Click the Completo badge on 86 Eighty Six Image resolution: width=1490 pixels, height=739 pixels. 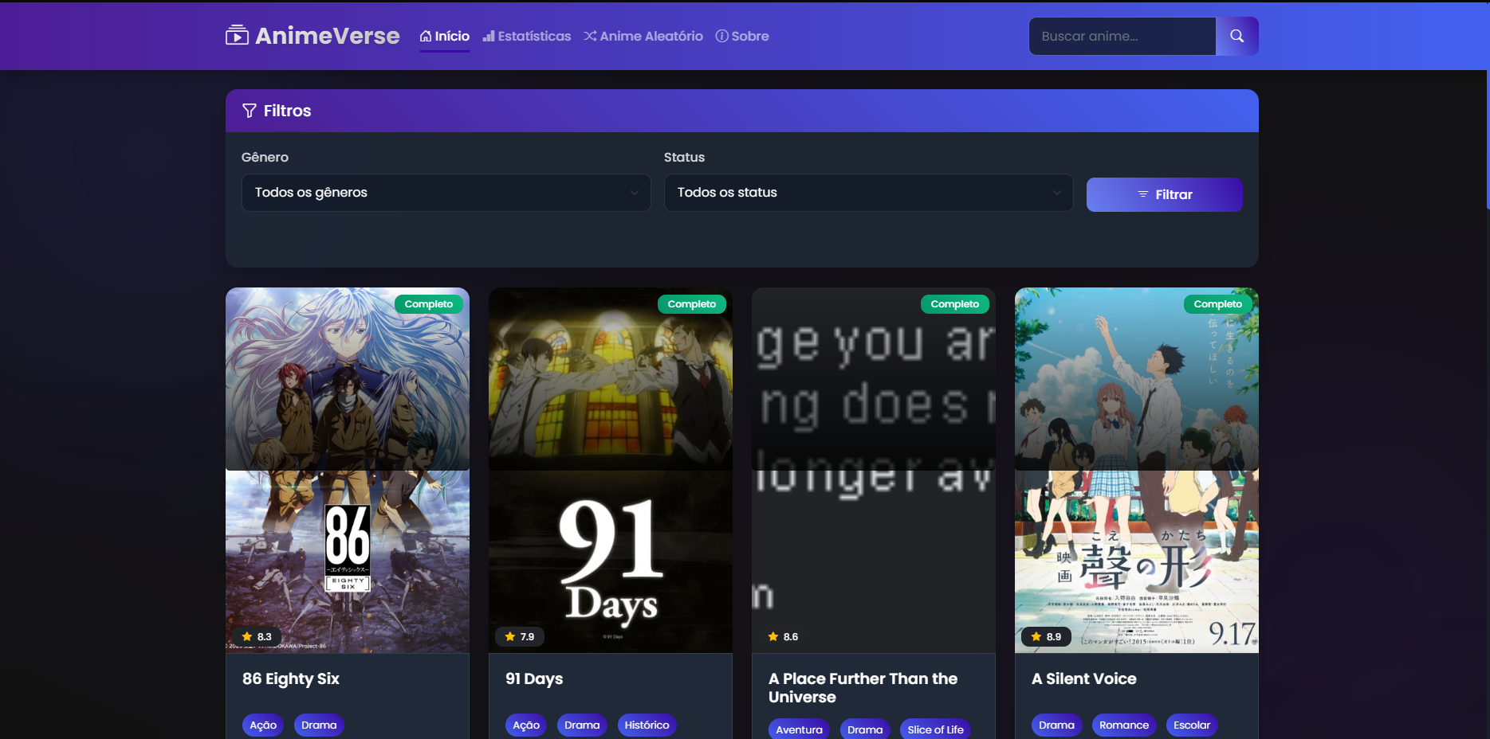click(x=428, y=304)
